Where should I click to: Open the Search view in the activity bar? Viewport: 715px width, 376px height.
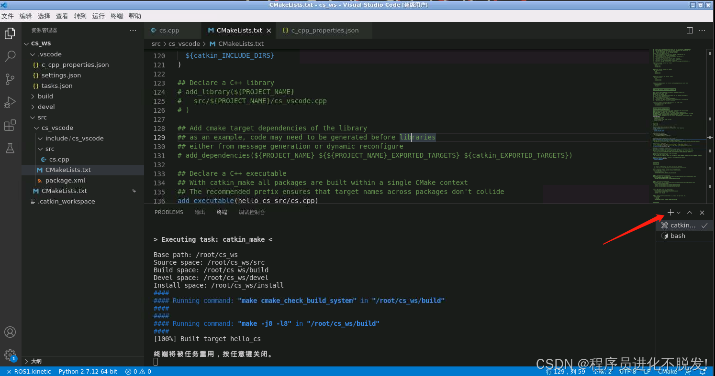[10, 56]
